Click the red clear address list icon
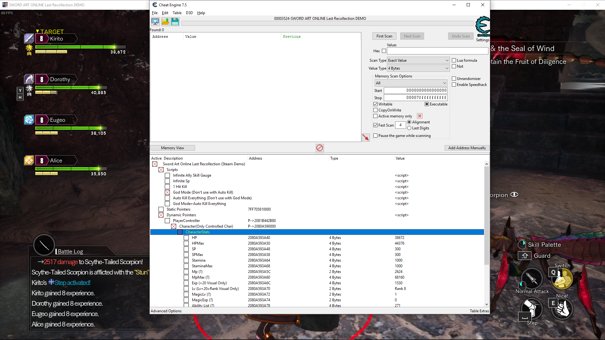This screenshot has width=605, height=340. 320,148
